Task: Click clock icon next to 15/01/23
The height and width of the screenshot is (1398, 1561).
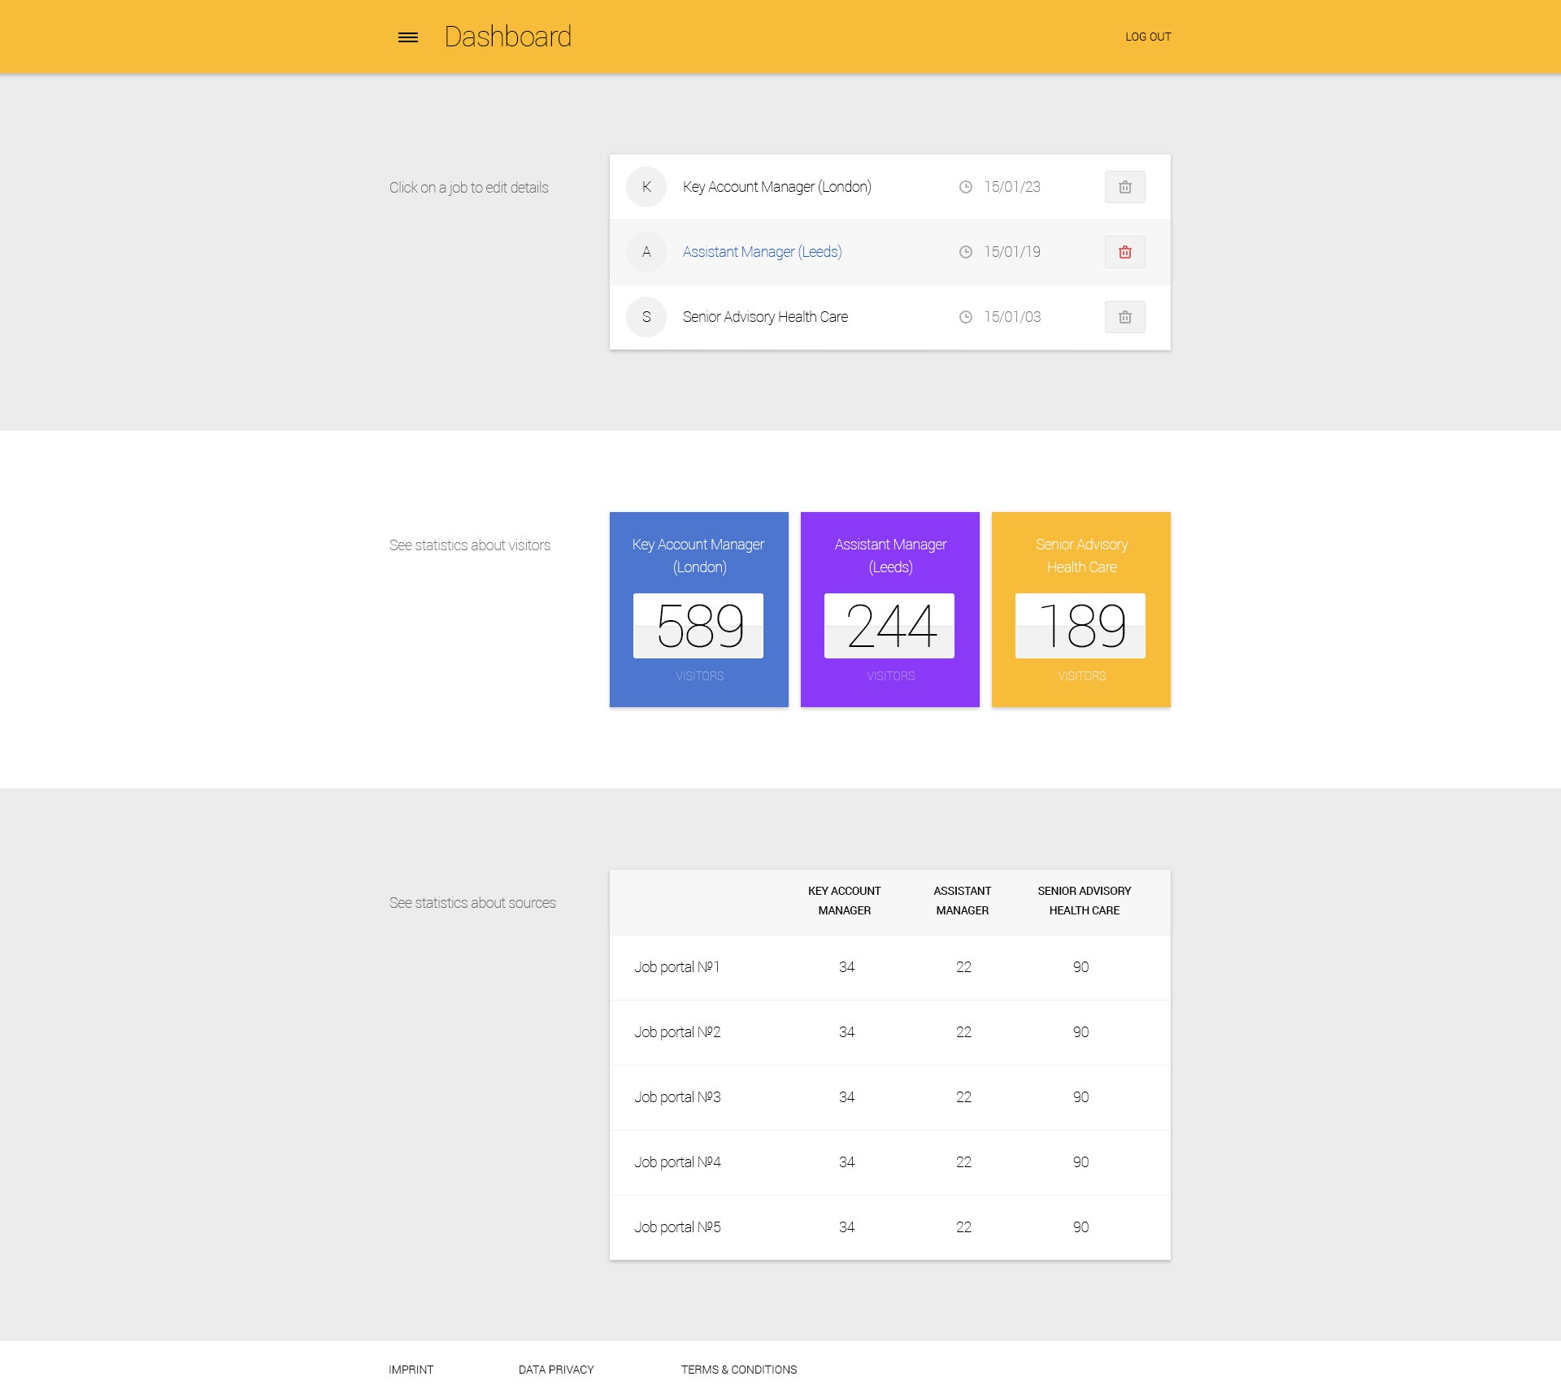Action: (966, 187)
